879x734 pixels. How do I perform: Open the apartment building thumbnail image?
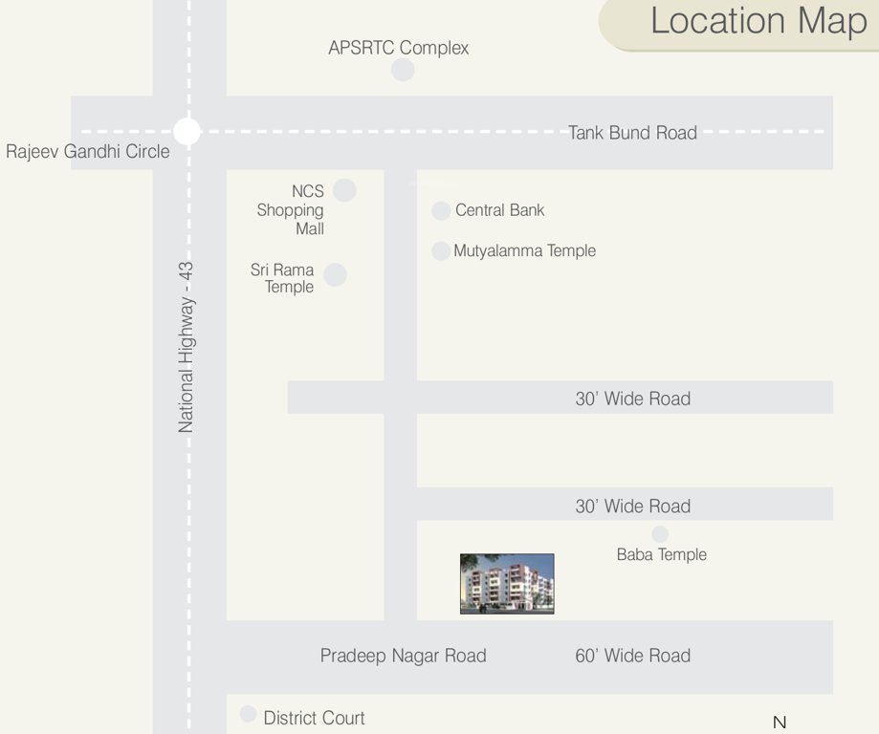click(507, 584)
